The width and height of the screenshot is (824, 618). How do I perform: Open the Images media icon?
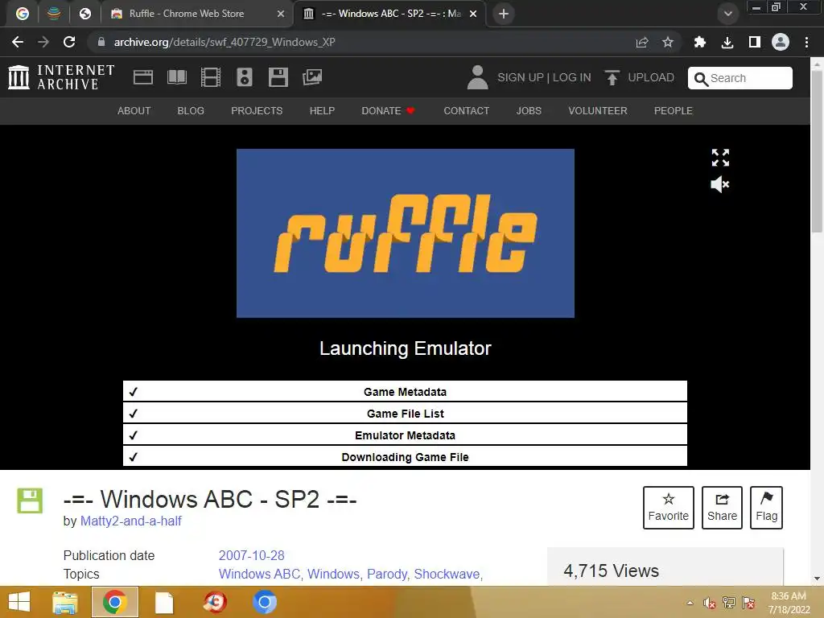[x=312, y=77]
